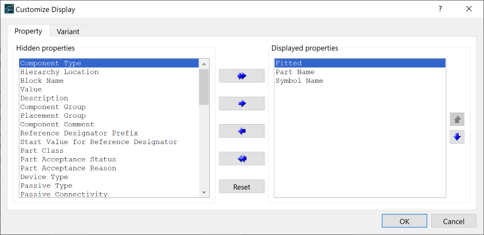Move selected displayed property up
Viewport: 484px width, 235px height.
point(457,119)
